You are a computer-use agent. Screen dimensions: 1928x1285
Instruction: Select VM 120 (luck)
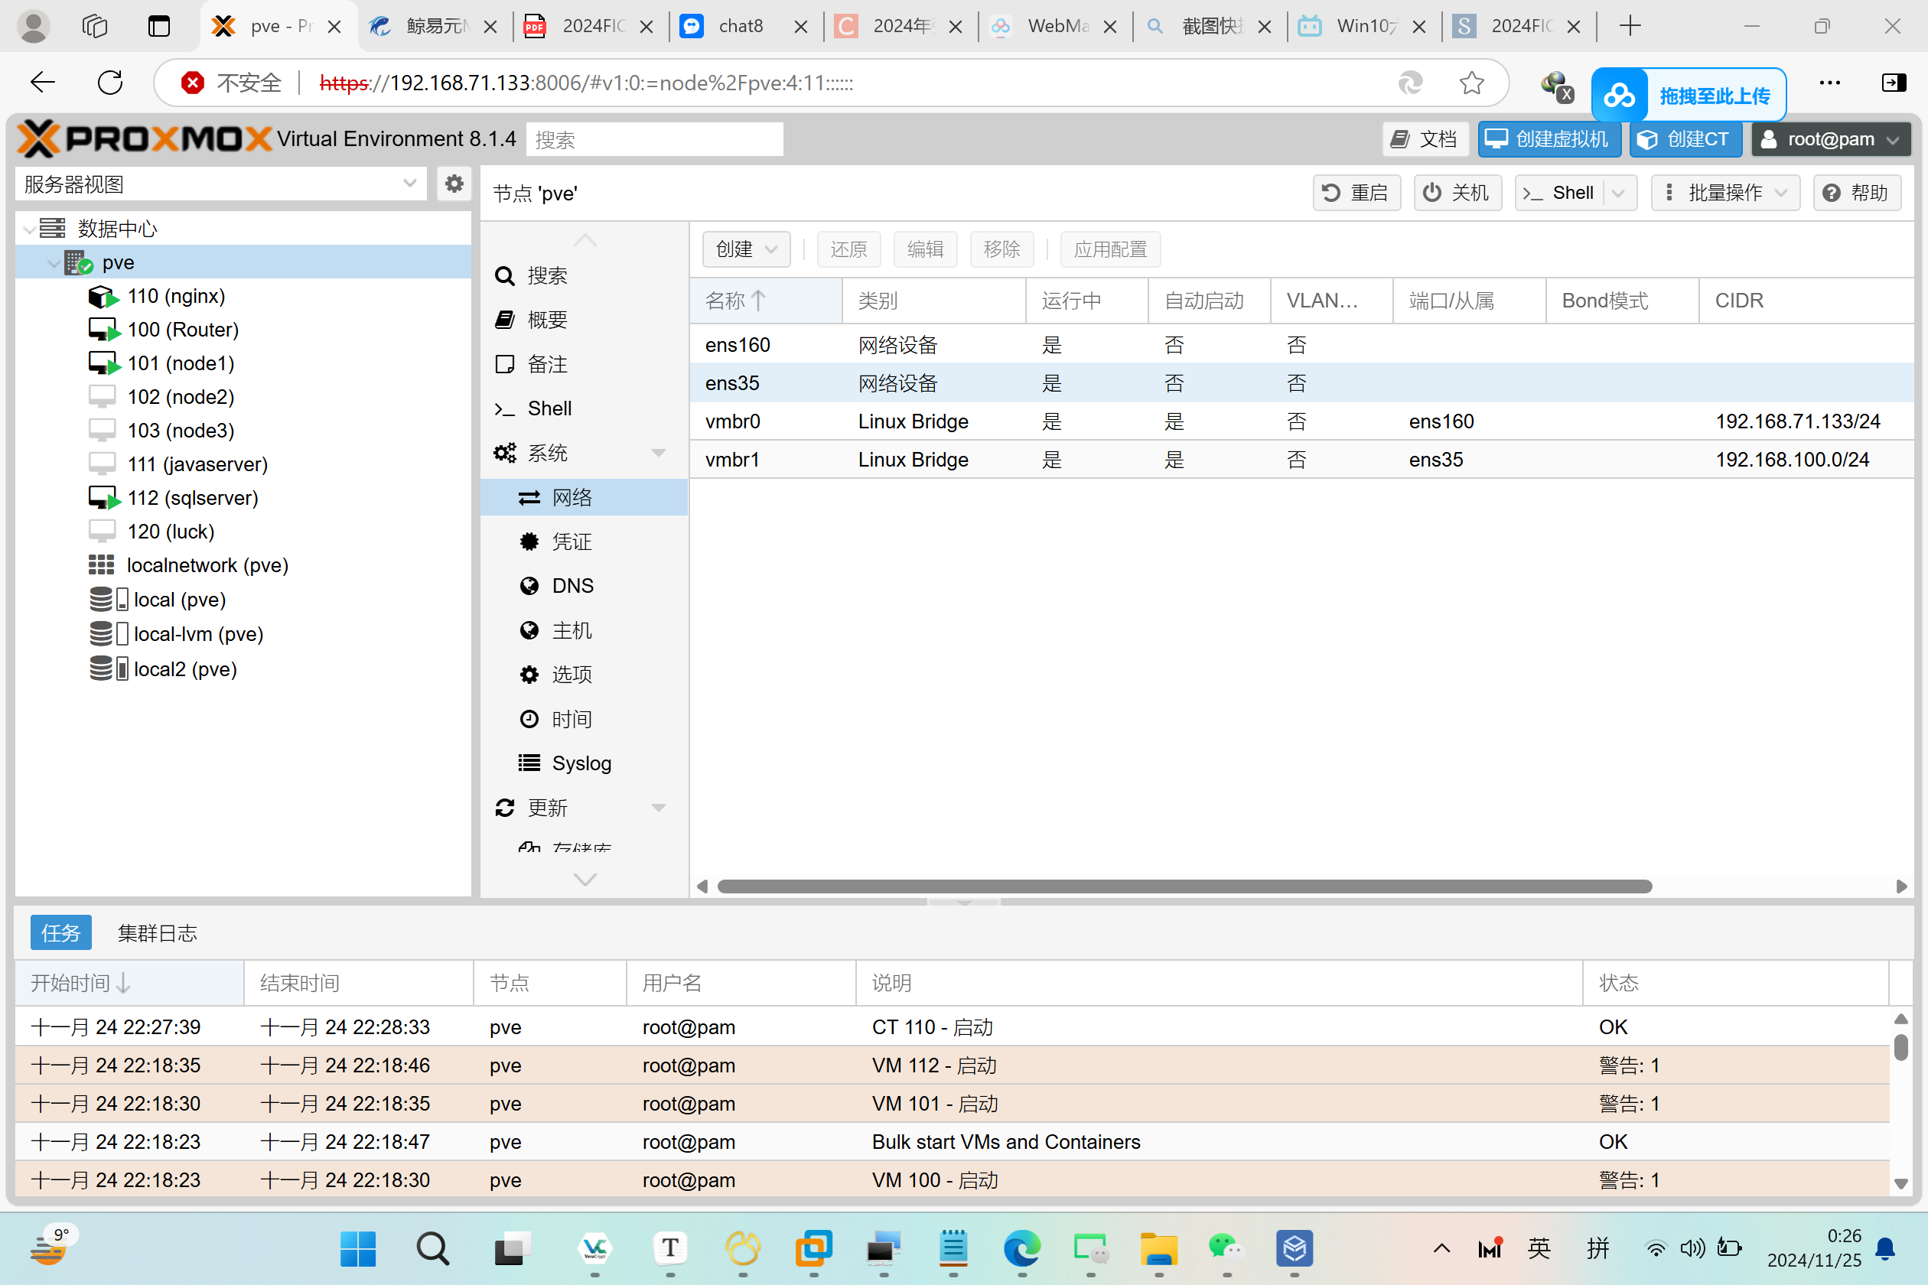coord(171,531)
